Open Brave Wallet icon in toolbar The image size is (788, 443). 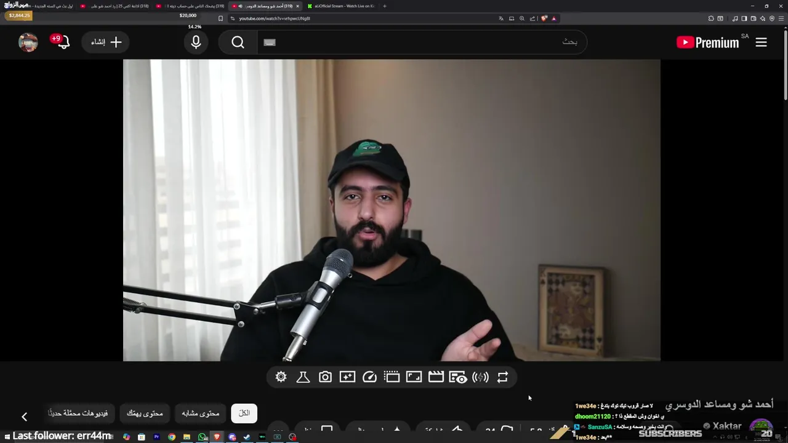[x=754, y=18]
